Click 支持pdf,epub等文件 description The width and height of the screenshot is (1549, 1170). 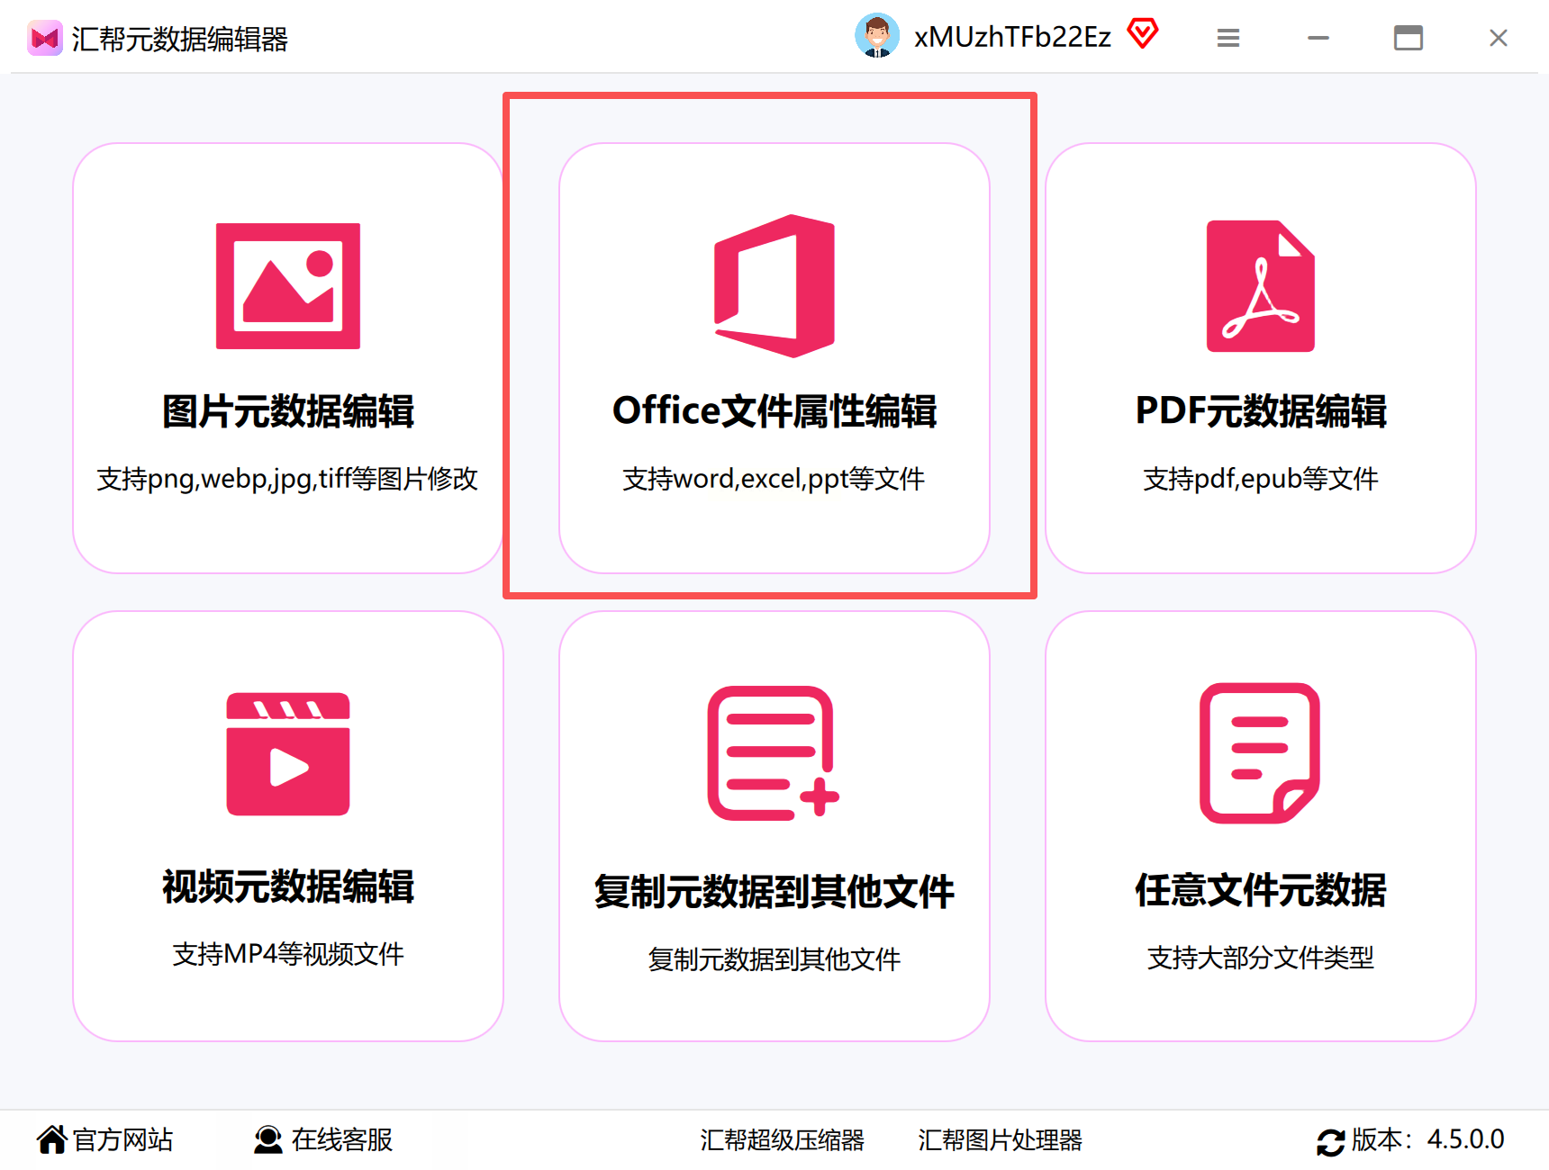(x=1261, y=479)
